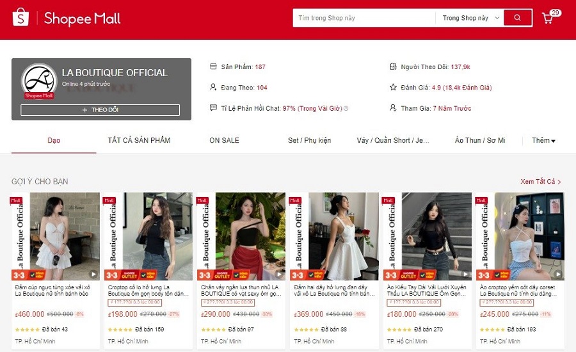The image size is (576, 352).
Task: Open the red skirt product thumbnail
Action: coord(241,236)
